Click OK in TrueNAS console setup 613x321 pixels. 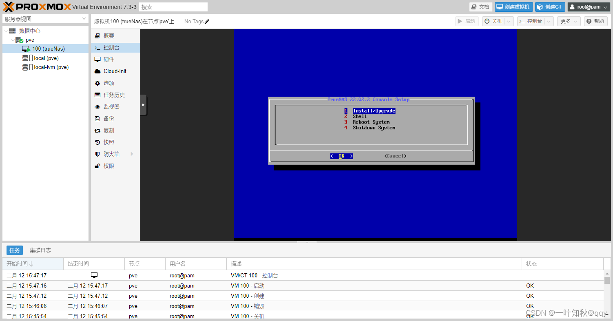click(x=341, y=156)
